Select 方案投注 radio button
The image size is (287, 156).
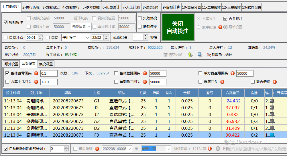(x=198, y=19)
